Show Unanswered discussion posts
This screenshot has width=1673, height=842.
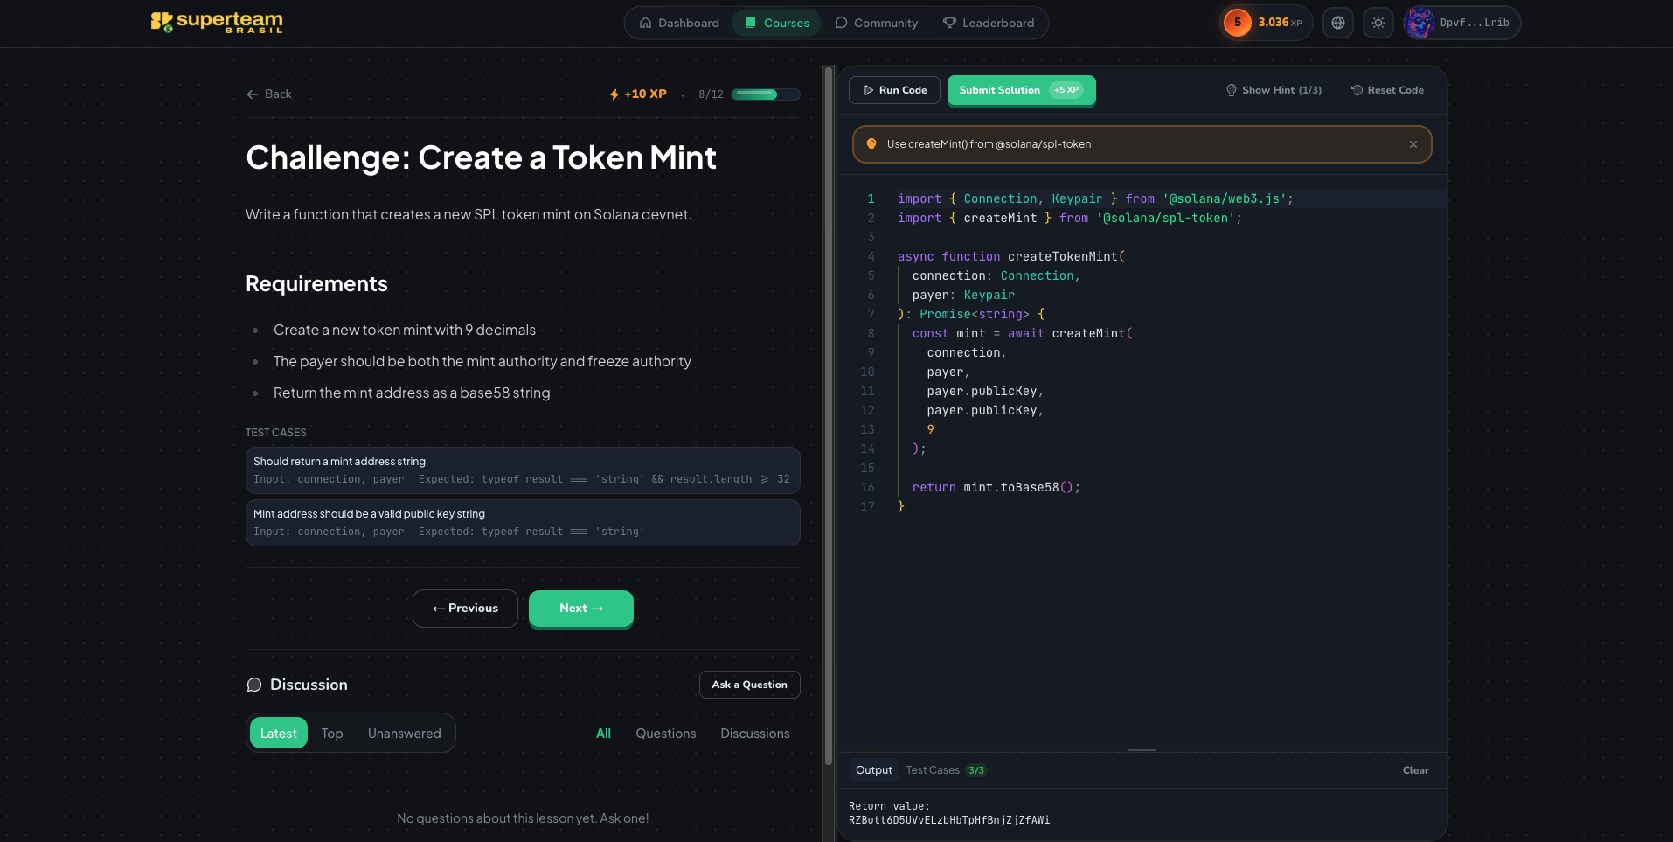pos(405,734)
